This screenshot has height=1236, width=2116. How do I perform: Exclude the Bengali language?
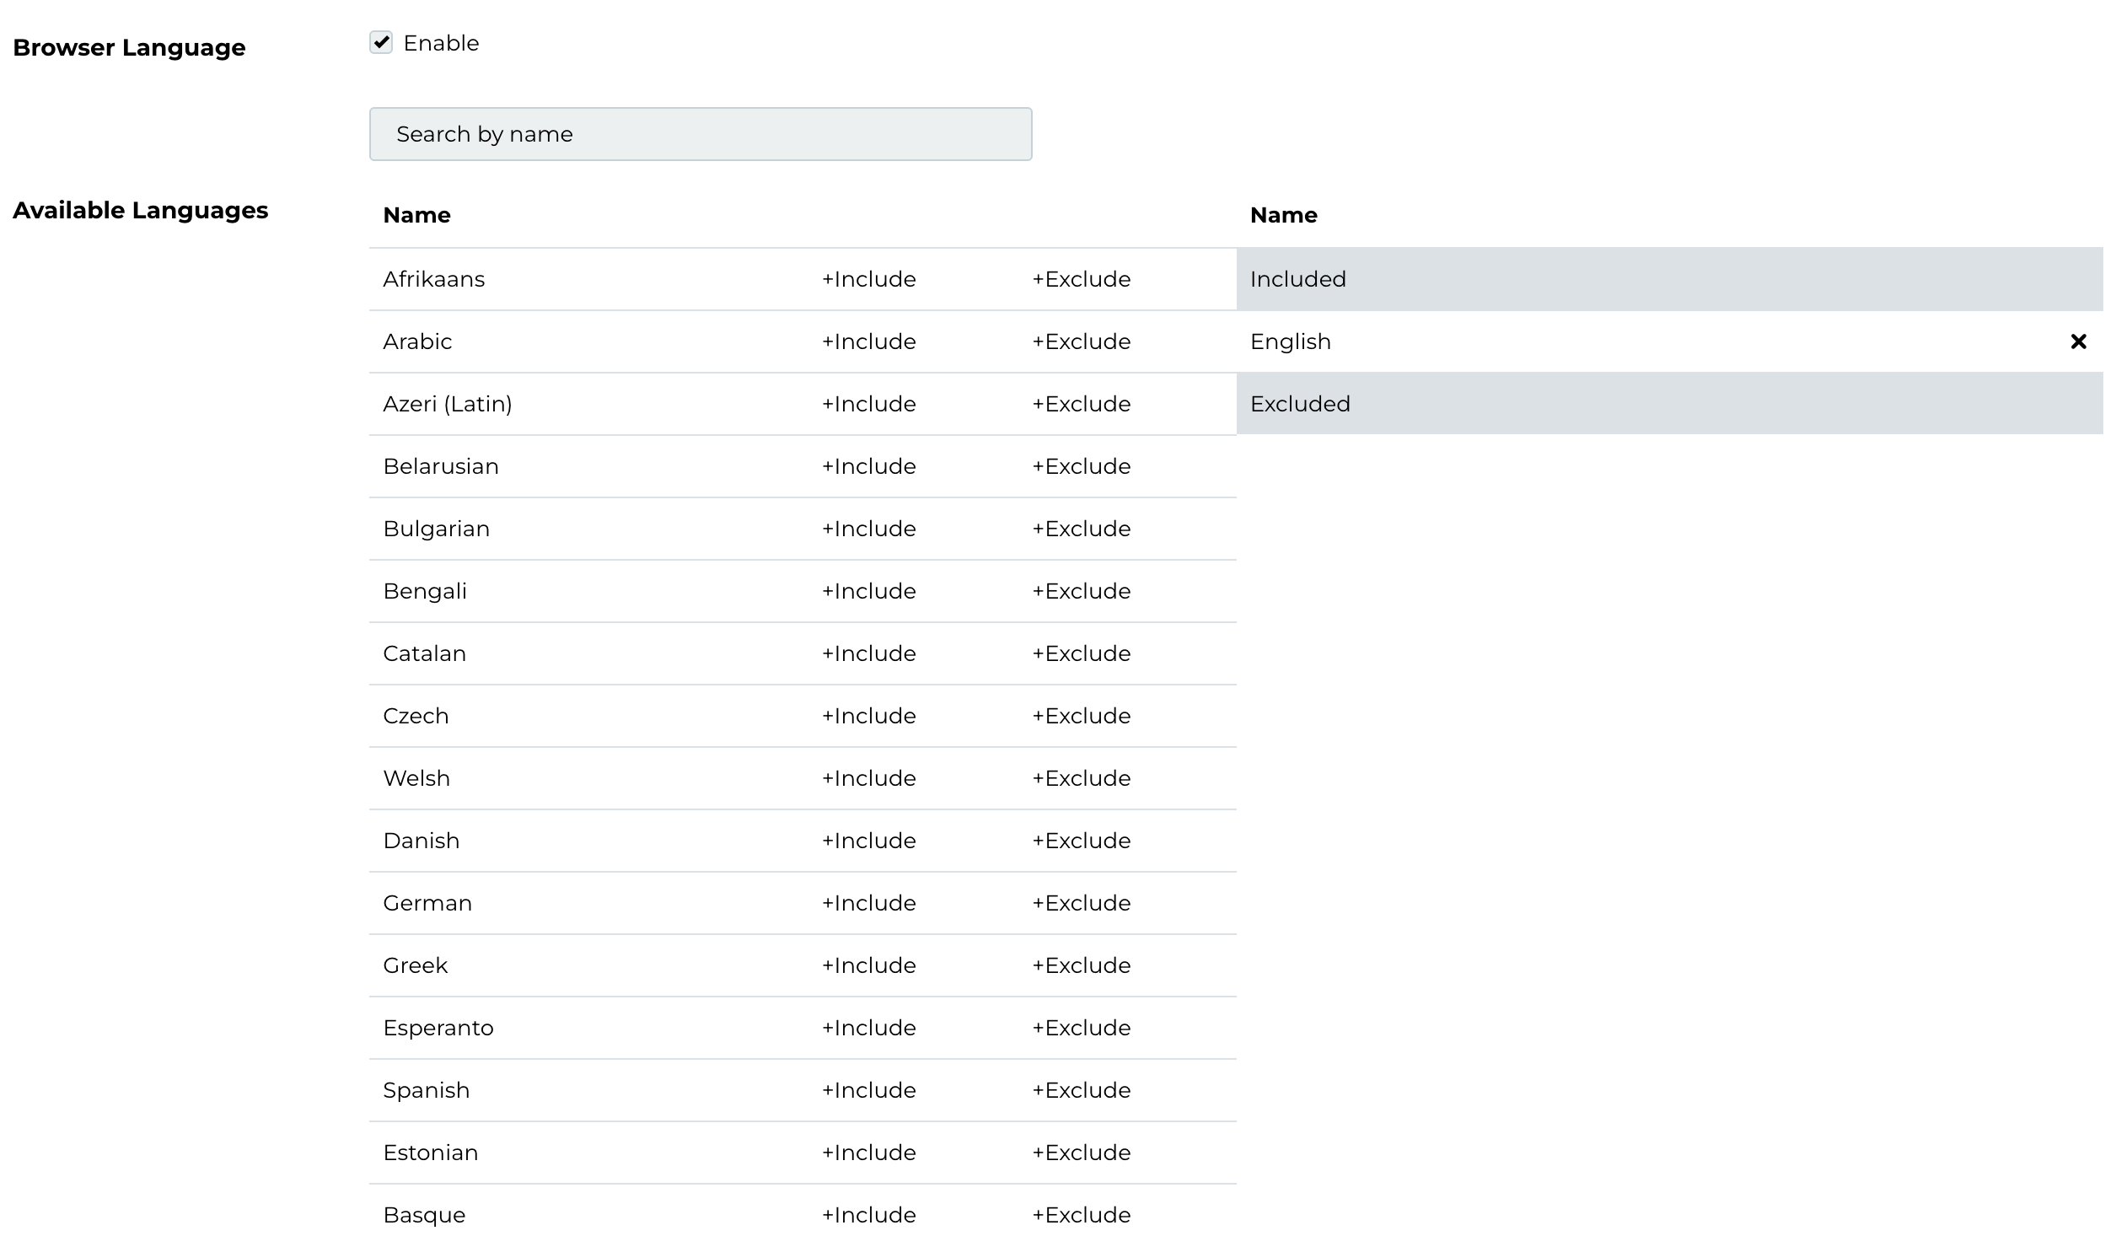pos(1081,591)
